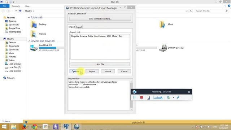231x130 pixels.
Task: Select Favorites in the navigation pane
Action: 11,17
